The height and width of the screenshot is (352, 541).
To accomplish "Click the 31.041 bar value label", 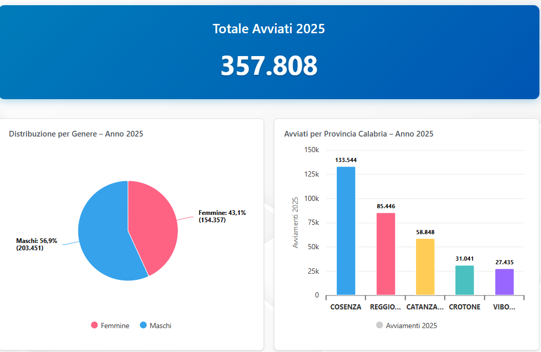I will click(x=464, y=259).
